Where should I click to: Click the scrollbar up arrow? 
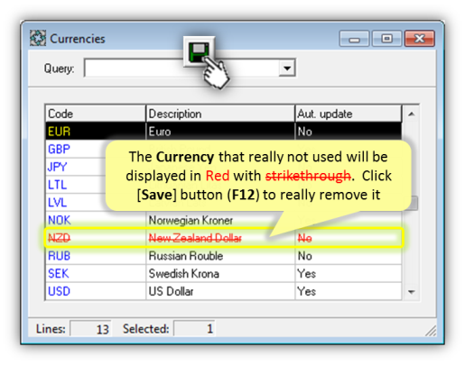pyautogui.click(x=411, y=114)
